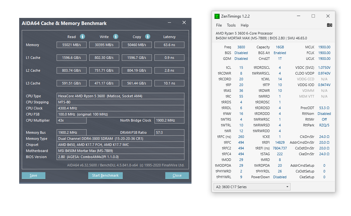Click the tRAS value 36
This screenshot has height=216, width=351.
coord(241,91)
